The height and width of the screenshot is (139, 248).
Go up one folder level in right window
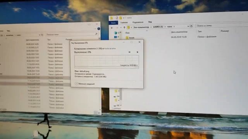tap(124, 27)
